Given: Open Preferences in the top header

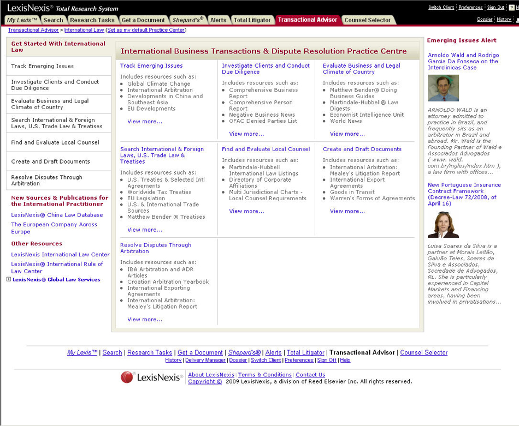Looking at the screenshot, I should pyautogui.click(x=470, y=7).
